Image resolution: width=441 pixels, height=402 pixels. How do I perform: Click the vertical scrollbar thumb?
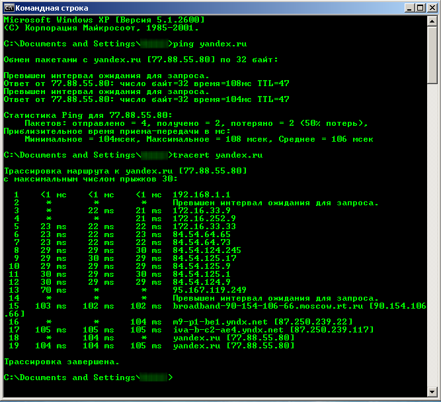coord(431,53)
